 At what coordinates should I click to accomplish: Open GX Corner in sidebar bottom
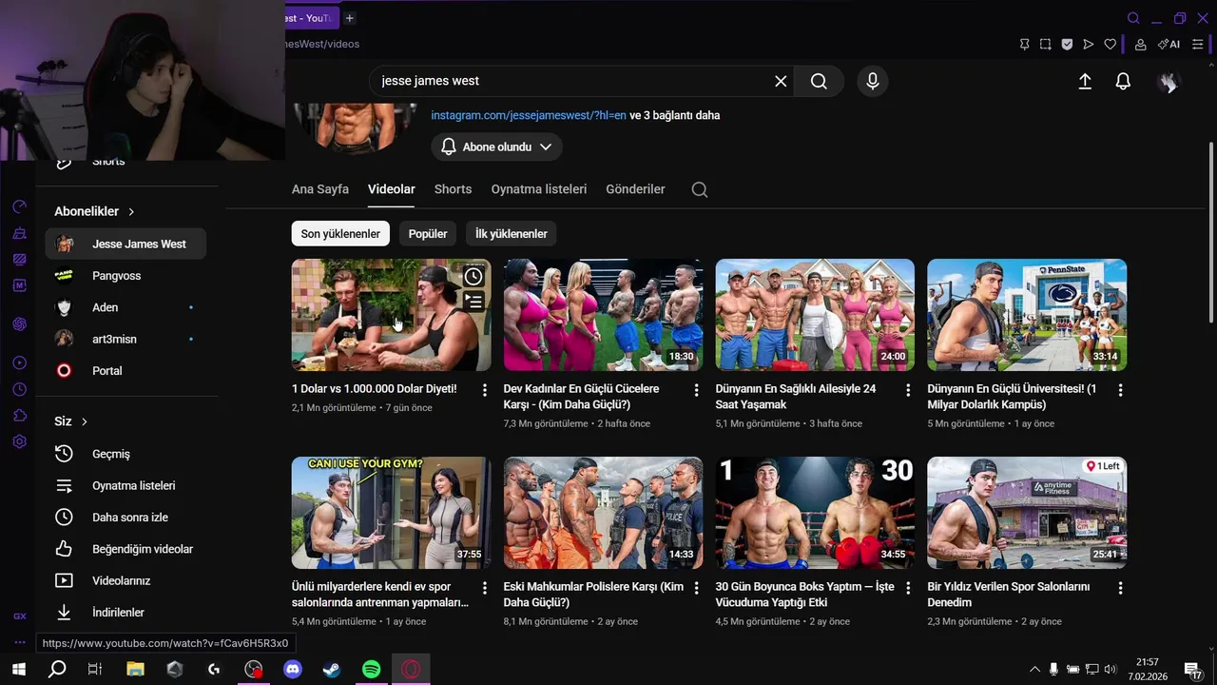pos(19,616)
